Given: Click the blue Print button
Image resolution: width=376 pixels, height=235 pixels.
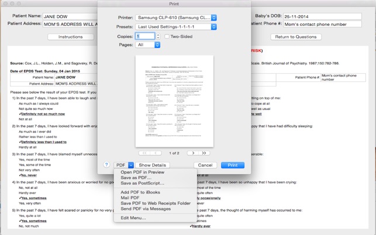Looking at the screenshot, I should point(233,165).
